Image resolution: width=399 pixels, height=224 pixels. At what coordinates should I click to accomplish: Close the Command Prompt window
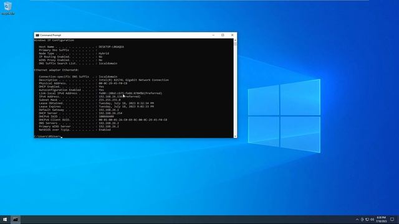click(232, 35)
